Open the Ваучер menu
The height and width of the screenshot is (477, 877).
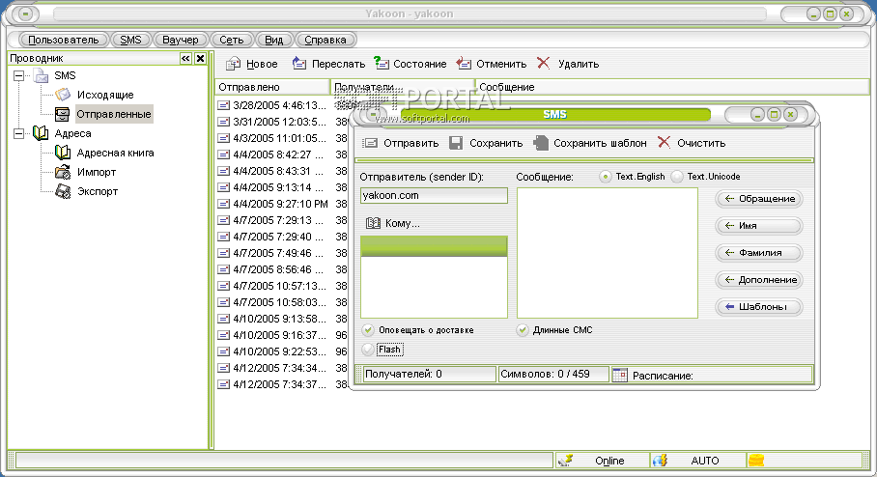coord(180,40)
